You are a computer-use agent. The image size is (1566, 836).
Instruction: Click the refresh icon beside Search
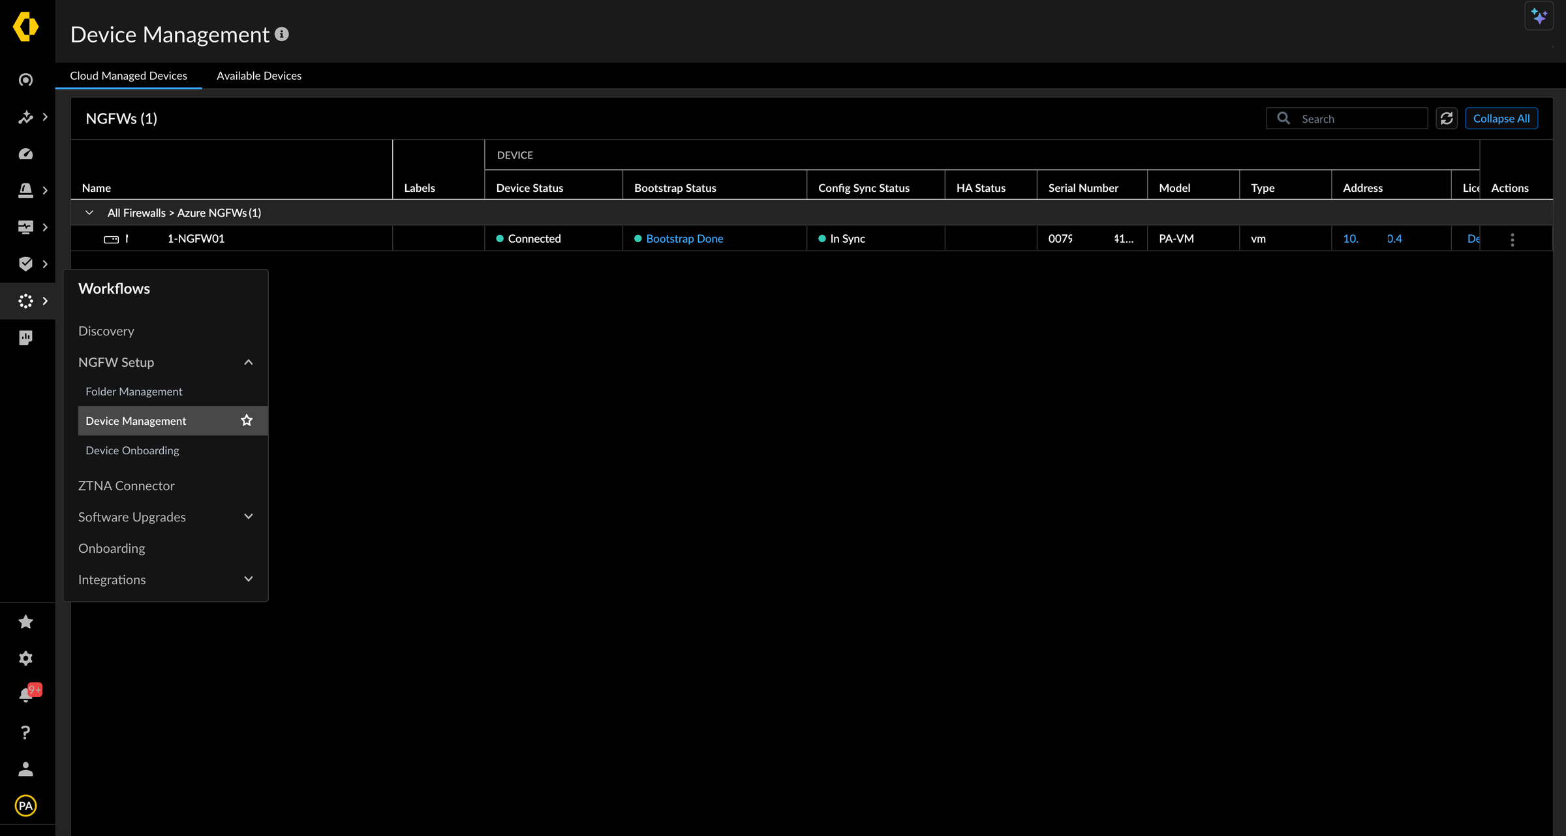click(x=1446, y=118)
